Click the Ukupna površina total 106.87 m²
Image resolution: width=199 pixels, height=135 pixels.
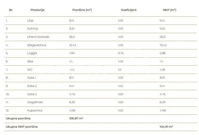click(x=76, y=118)
